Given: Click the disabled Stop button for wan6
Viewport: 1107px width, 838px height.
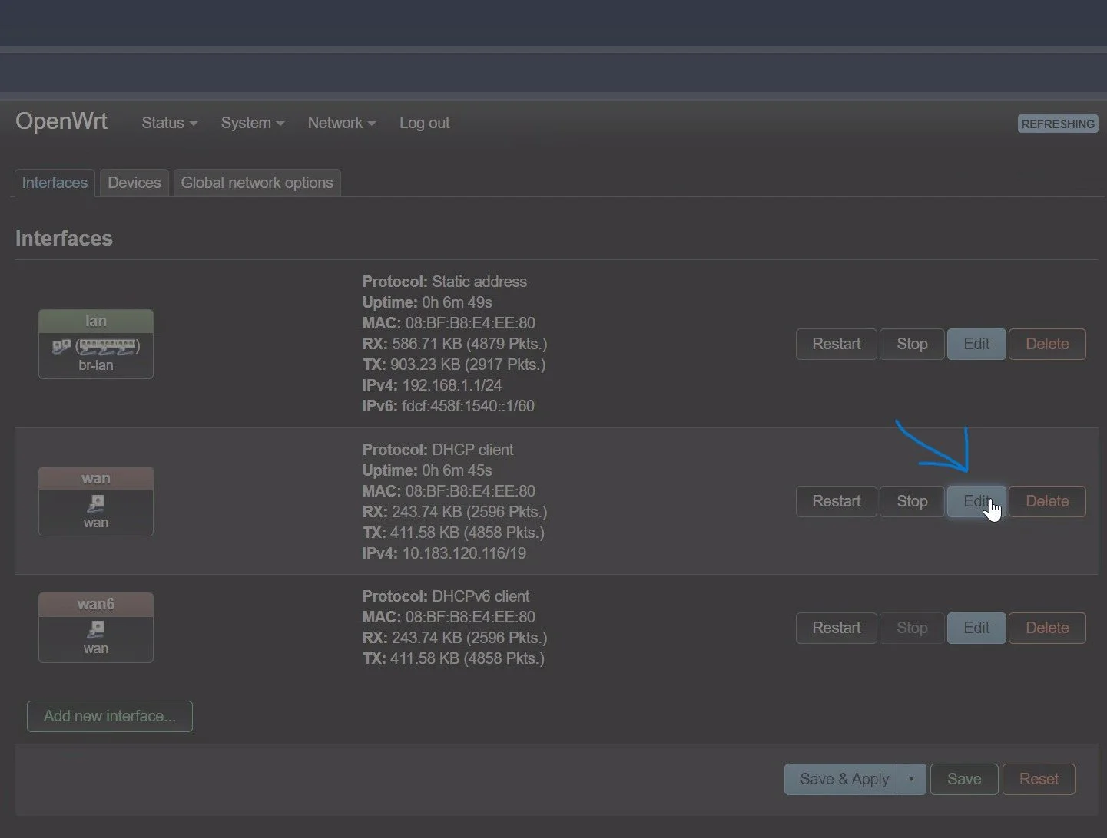Looking at the screenshot, I should [x=912, y=628].
